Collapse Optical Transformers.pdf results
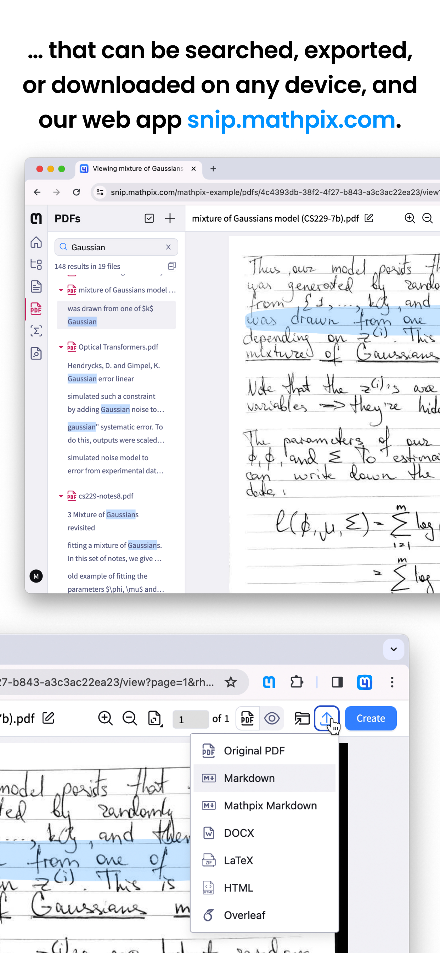 tap(61, 347)
